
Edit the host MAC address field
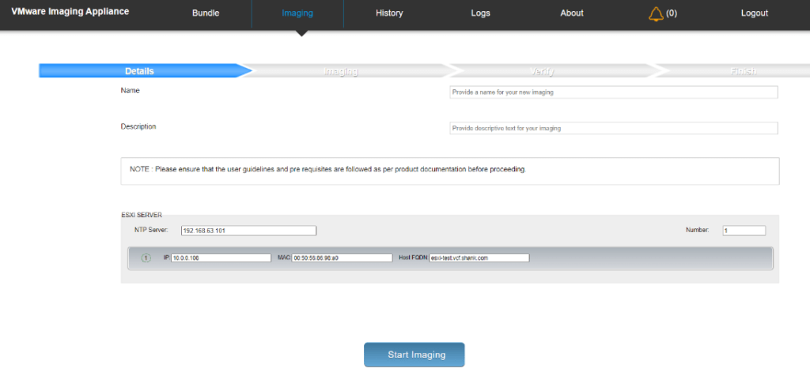(342, 257)
